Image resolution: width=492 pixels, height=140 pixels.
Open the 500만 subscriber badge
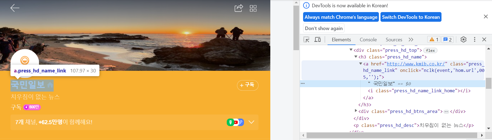point(32,107)
